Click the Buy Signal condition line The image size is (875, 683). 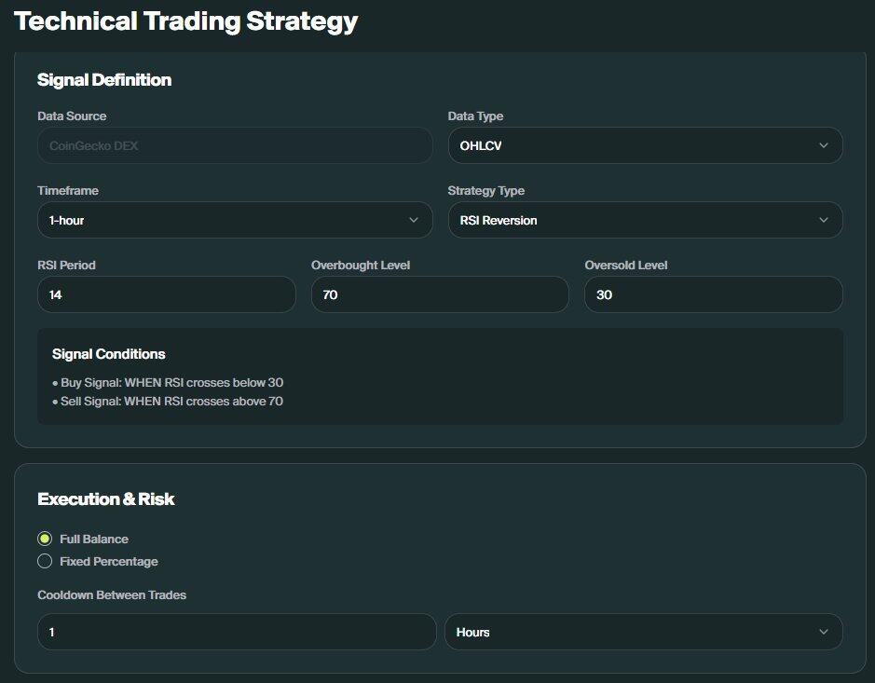point(168,383)
